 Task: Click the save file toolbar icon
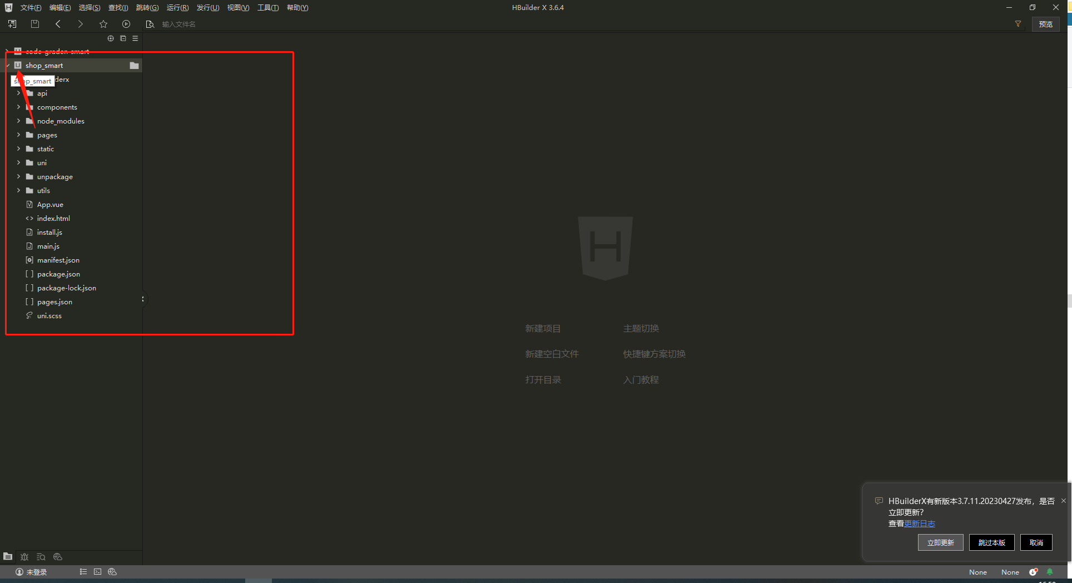click(x=35, y=24)
